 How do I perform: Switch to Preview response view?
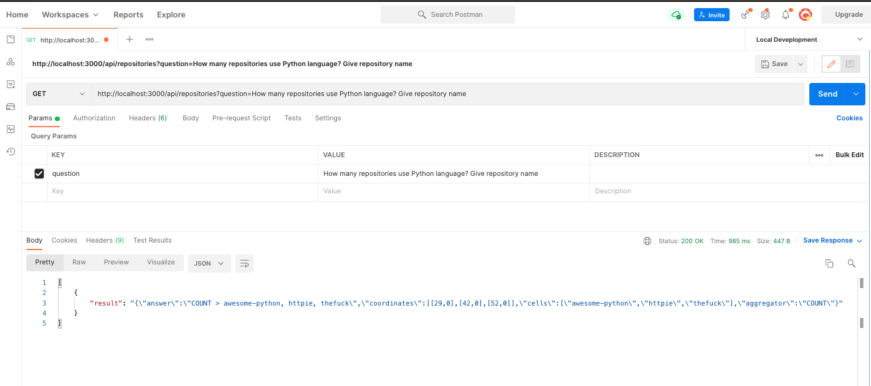click(x=117, y=263)
